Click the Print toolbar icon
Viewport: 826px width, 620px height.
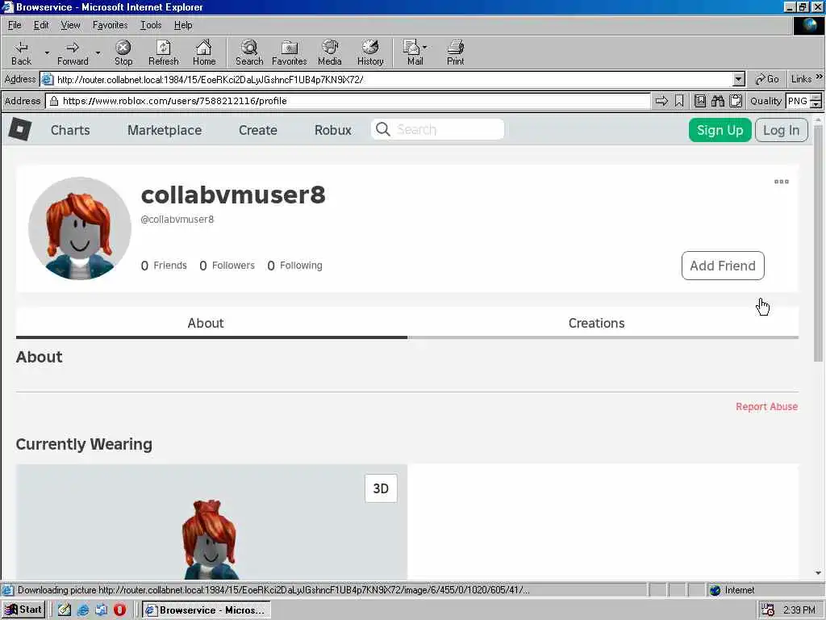pos(456,52)
